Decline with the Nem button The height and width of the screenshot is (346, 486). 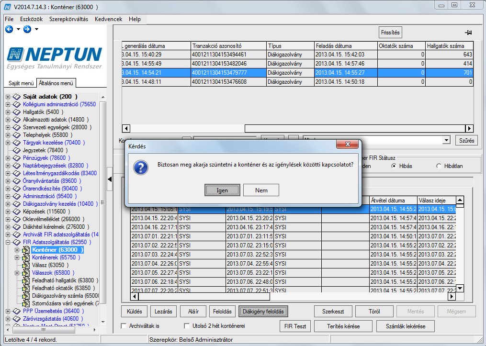coord(261,190)
